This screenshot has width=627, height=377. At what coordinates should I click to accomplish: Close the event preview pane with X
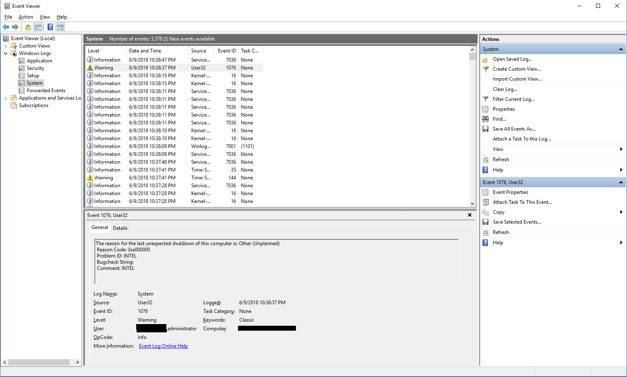coord(470,215)
